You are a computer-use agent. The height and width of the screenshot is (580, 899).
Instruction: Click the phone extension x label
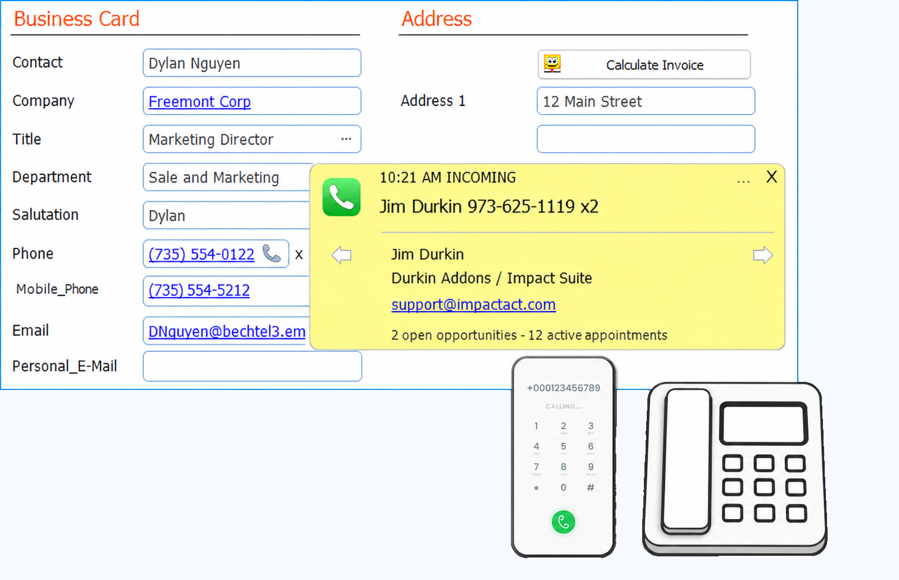pyautogui.click(x=299, y=255)
